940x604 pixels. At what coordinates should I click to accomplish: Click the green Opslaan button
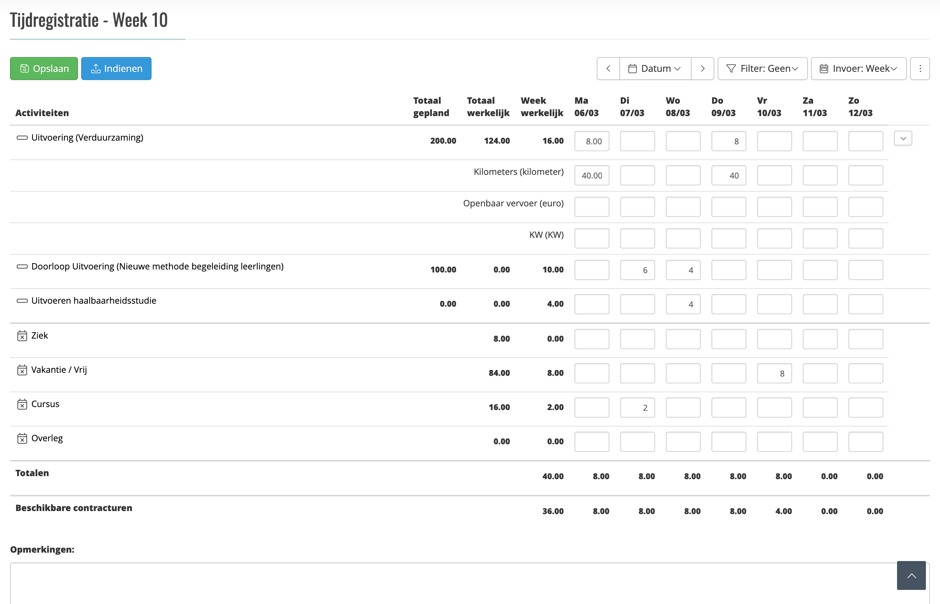(x=44, y=69)
